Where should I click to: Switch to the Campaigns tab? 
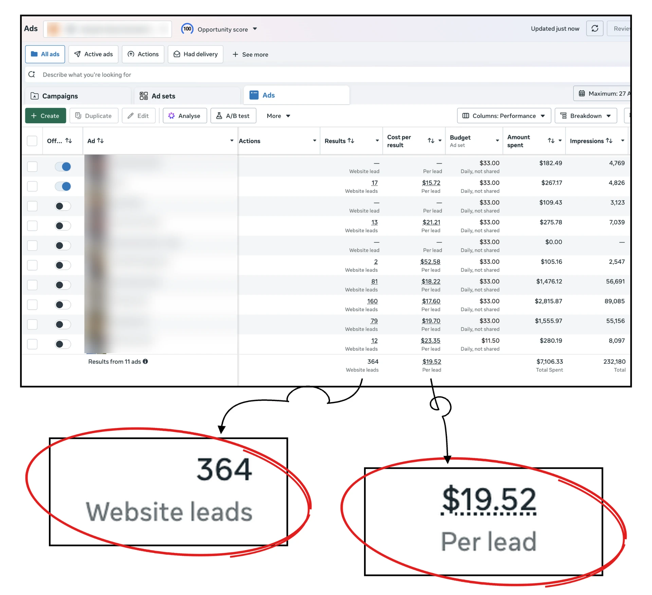tap(78, 96)
